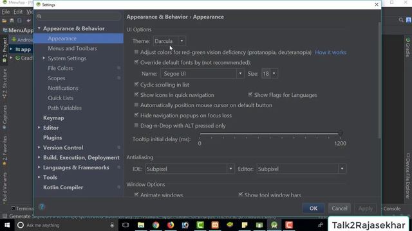Expand System Settings tree node

click(x=44, y=58)
